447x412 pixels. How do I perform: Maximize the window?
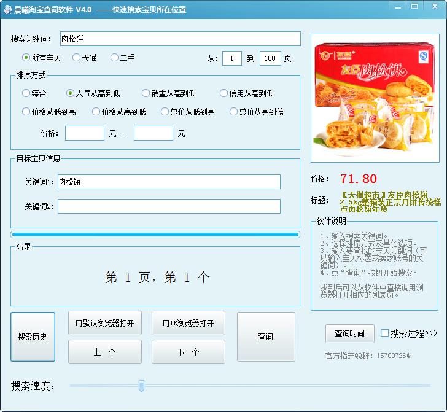click(414, 7)
